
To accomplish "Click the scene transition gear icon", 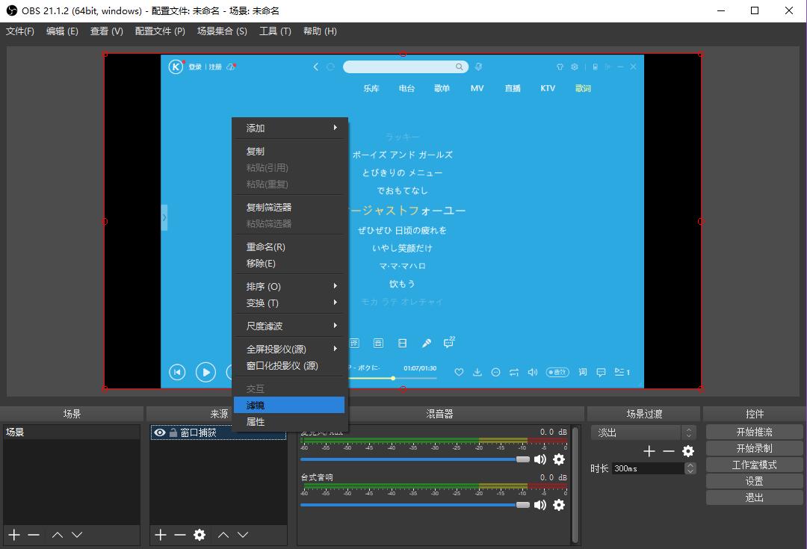I will point(688,451).
